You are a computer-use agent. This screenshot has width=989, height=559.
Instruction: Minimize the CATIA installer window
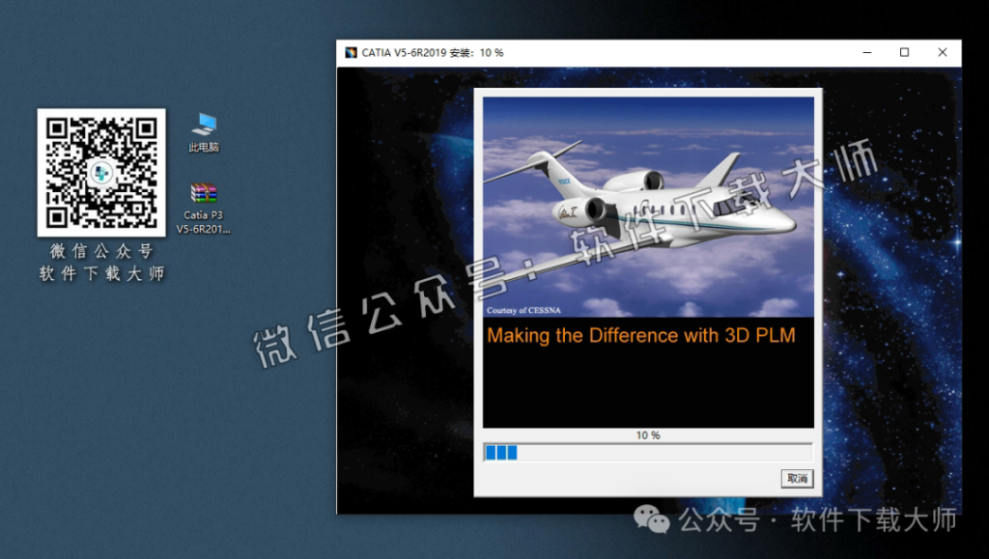[866, 52]
